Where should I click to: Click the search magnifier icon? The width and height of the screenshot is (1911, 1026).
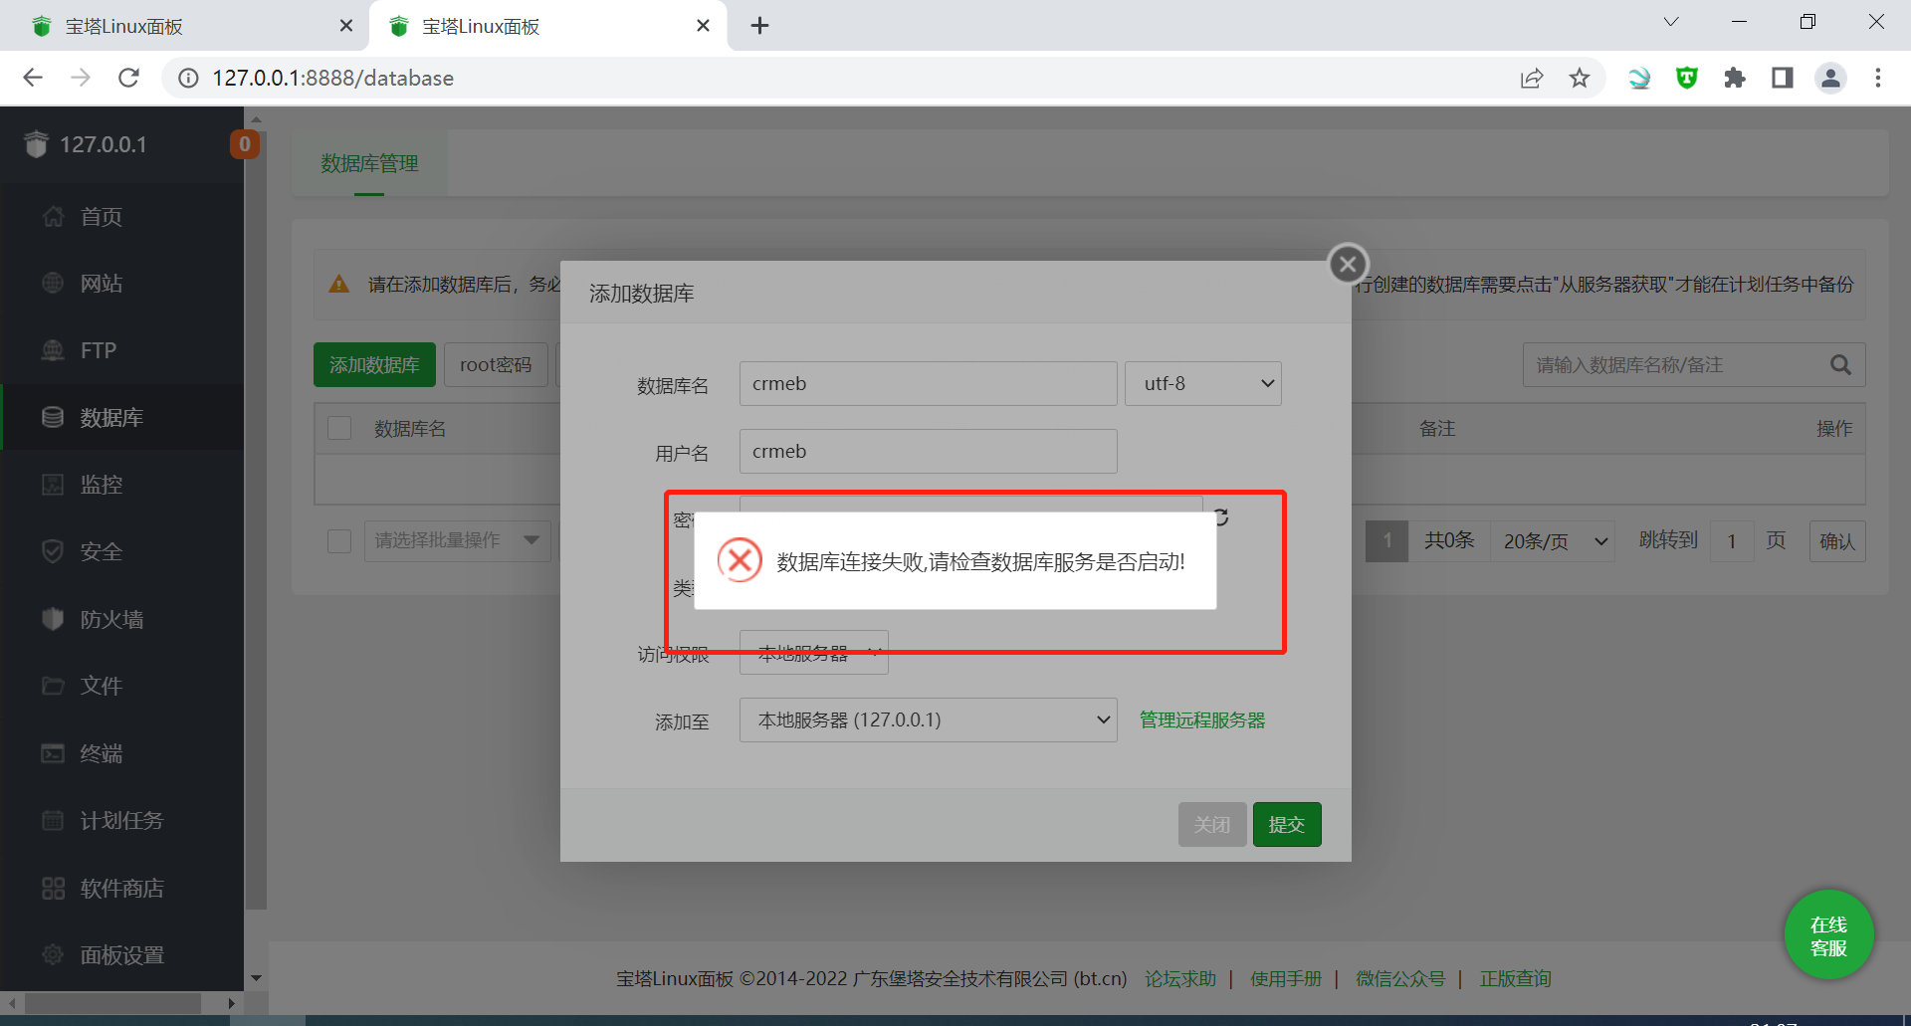click(x=1840, y=365)
